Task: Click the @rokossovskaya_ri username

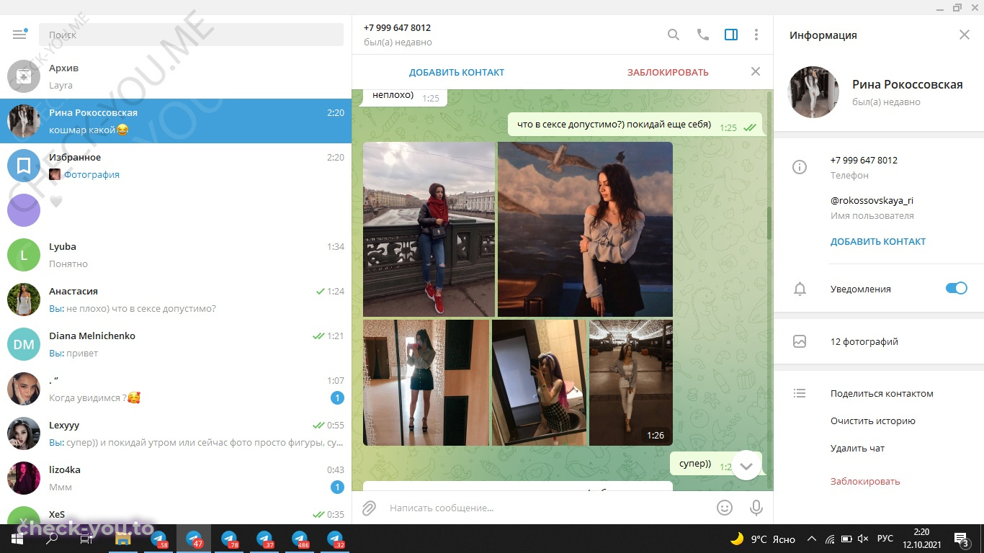Action: point(872,200)
